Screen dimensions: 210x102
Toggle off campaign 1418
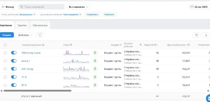pyautogui.click(x=14, y=77)
